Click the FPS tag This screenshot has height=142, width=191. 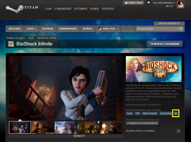click(x=137, y=113)
